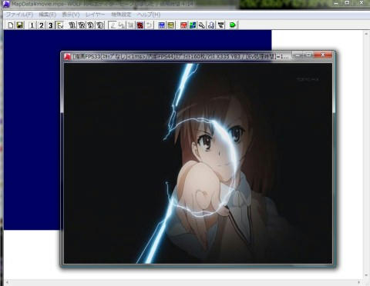The image size is (370, 286).
Task: Minimize the main editor window
Action: [336, 3]
